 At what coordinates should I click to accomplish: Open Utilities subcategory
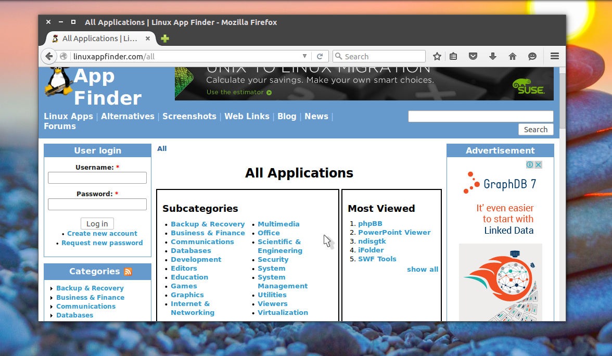pyautogui.click(x=272, y=295)
